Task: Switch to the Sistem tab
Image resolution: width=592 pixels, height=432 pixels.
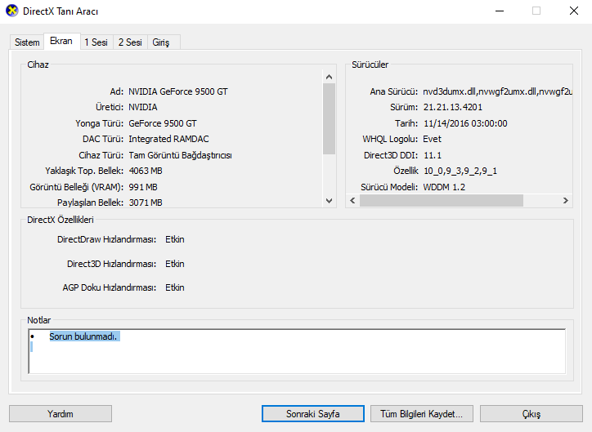Action: [27, 42]
